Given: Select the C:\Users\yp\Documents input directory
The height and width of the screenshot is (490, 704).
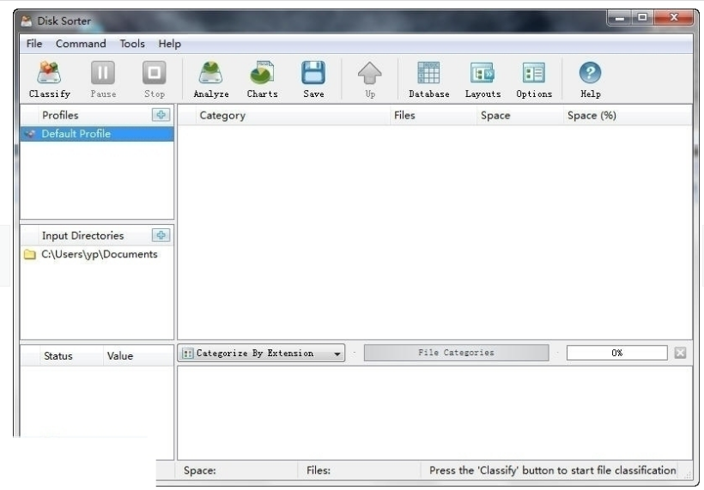Looking at the screenshot, I should 99,254.
